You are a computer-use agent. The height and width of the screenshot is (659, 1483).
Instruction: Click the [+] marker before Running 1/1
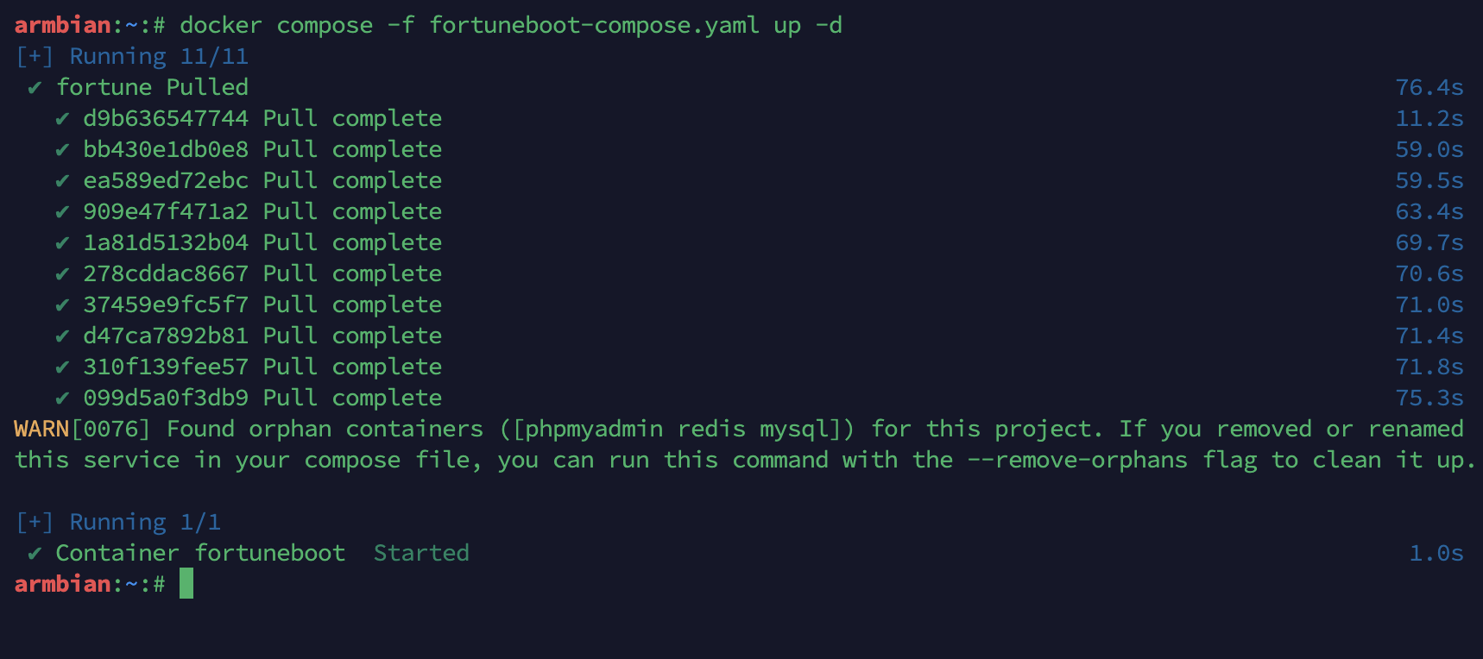tap(35, 523)
